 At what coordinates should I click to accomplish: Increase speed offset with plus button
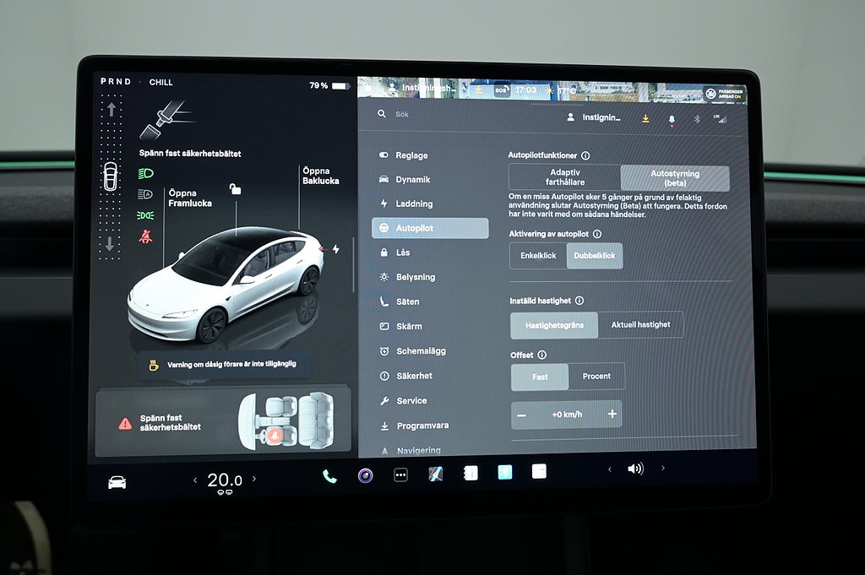pyautogui.click(x=612, y=415)
